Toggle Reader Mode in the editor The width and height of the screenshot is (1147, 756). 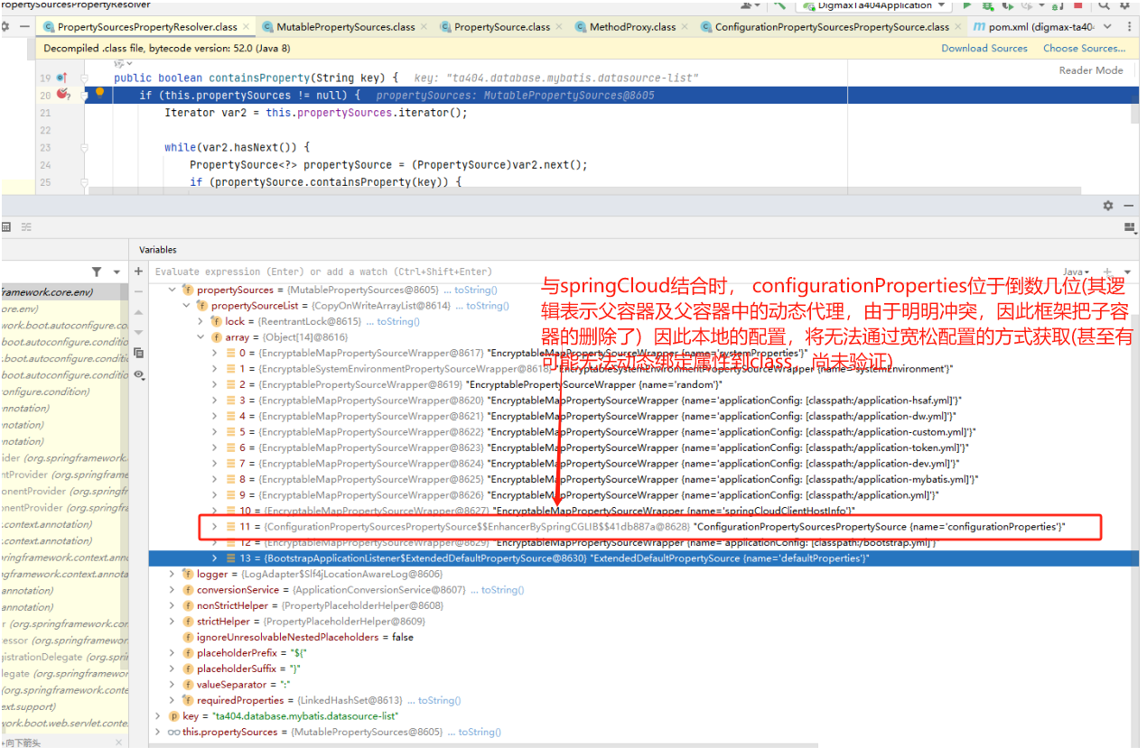(x=1091, y=70)
